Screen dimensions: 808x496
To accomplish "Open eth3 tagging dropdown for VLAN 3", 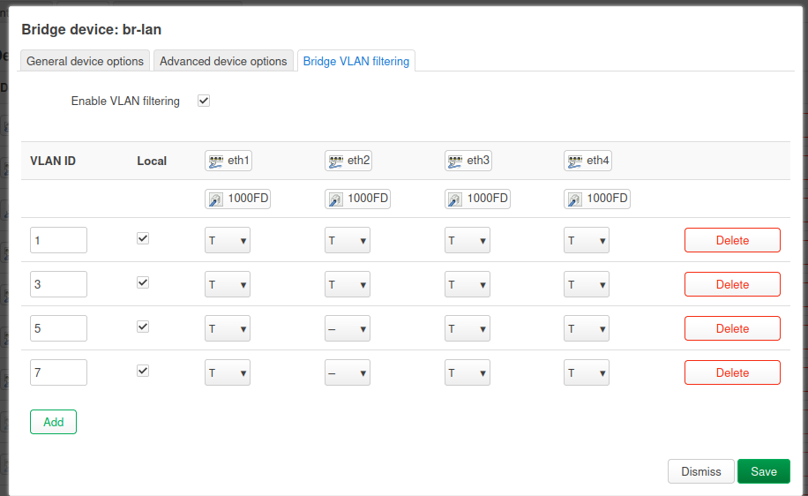I will (x=467, y=284).
